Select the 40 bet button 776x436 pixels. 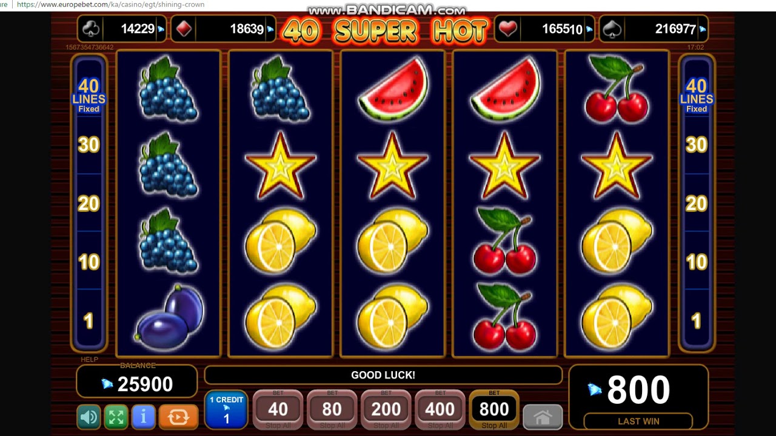(x=278, y=410)
